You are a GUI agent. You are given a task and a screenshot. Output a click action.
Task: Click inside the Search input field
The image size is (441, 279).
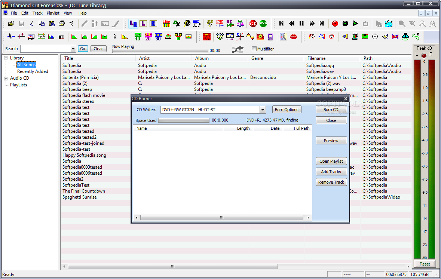(45, 49)
